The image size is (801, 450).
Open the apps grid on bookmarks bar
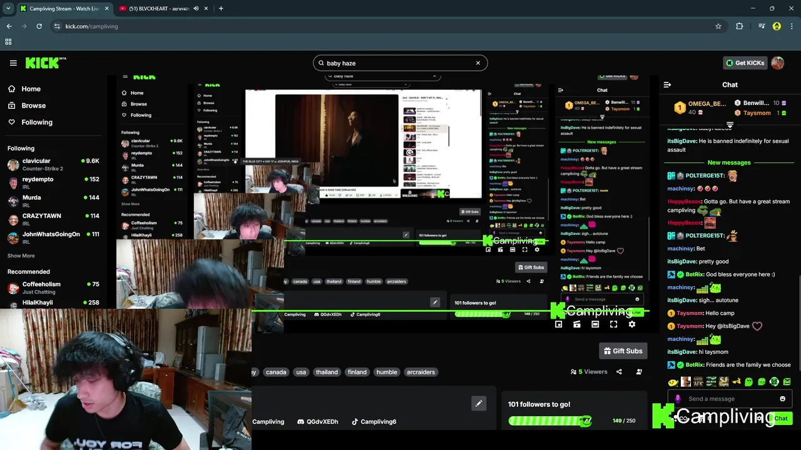pos(8,42)
